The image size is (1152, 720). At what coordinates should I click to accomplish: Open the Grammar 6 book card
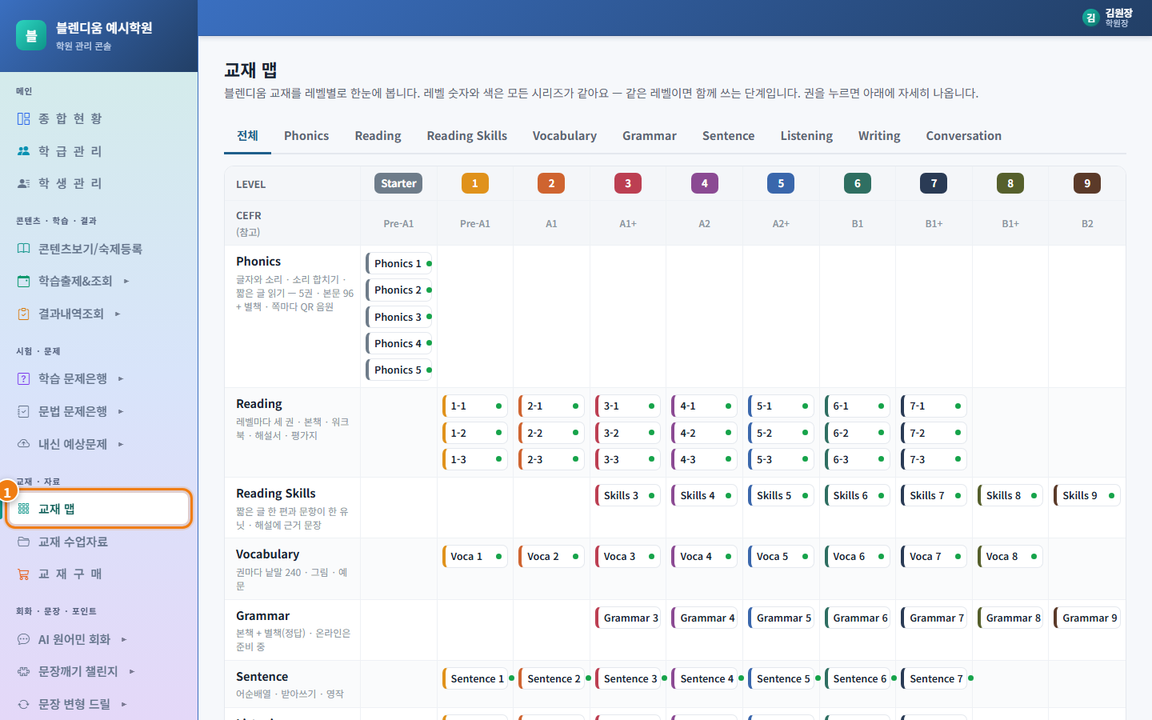click(858, 618)
